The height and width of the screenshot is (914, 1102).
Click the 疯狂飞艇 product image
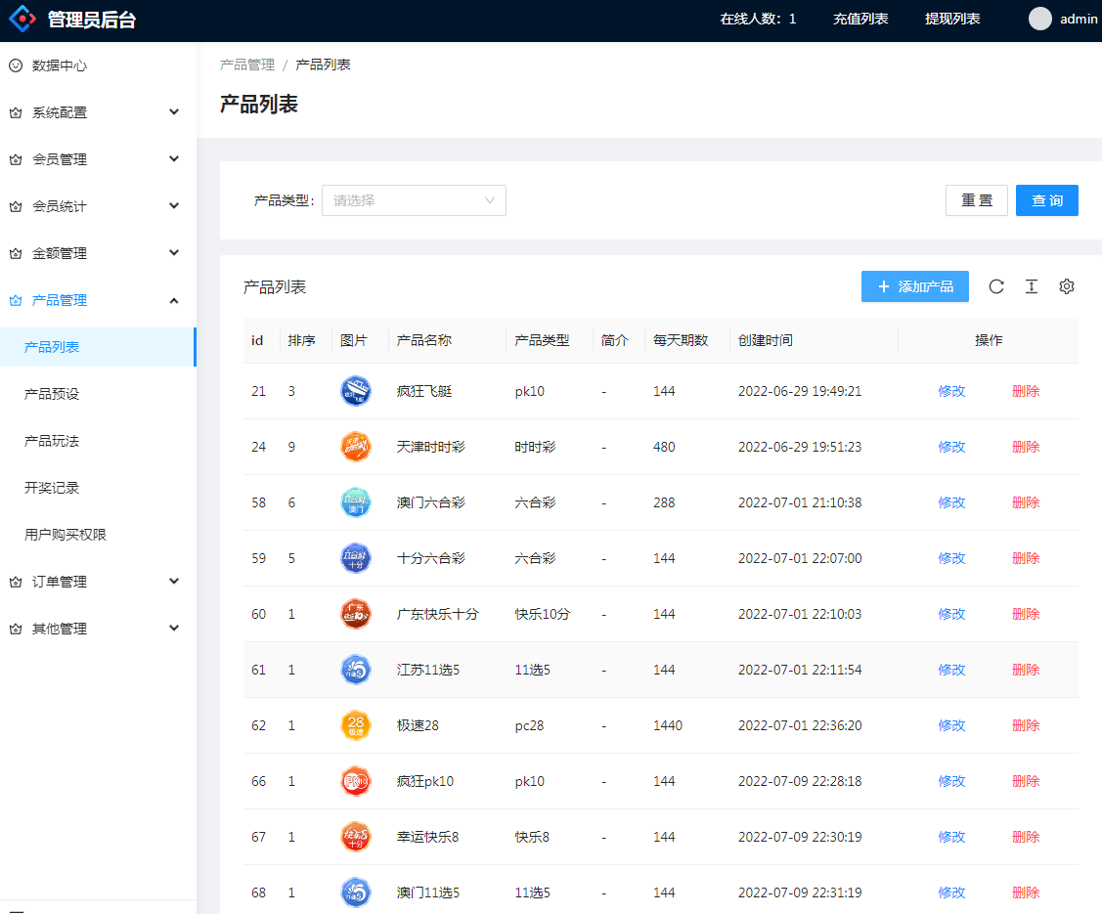355,391
